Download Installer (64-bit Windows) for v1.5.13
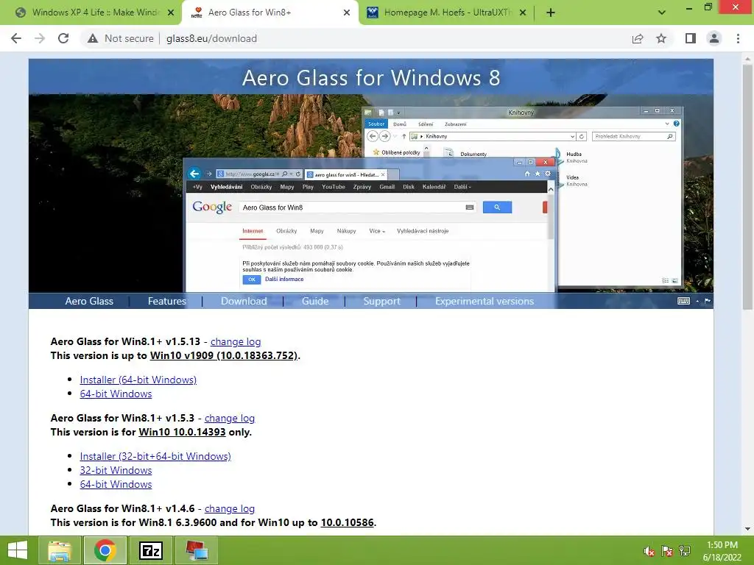Screen dimensions: 754x565 tap(138, 380)
